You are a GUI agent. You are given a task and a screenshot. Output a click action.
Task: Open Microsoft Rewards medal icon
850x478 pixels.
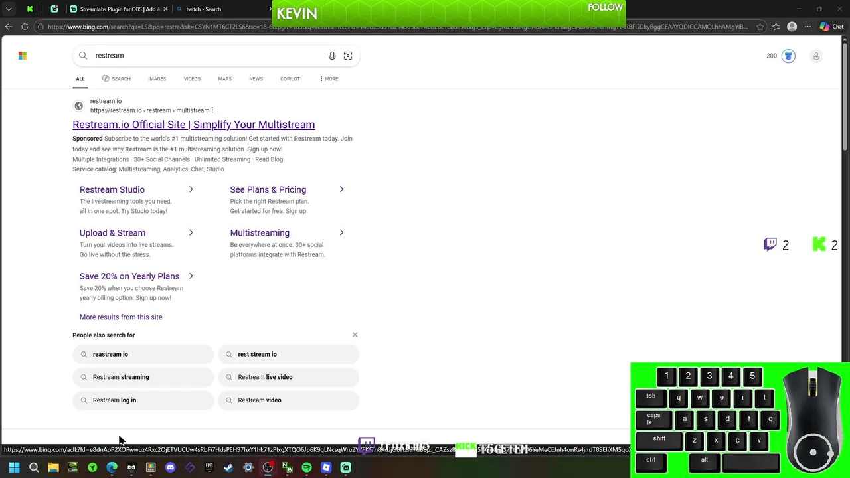788,56
